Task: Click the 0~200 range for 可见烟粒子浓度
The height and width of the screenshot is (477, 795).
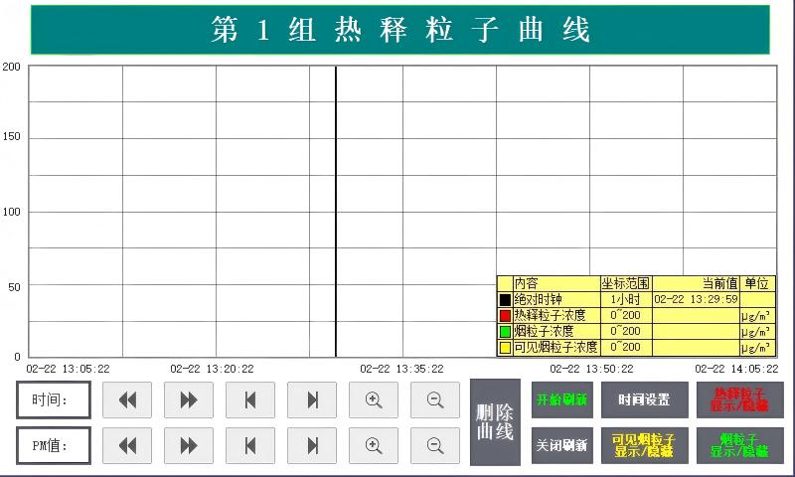Action: point(626,347)
